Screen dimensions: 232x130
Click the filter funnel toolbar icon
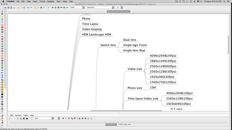click(48, 7)
